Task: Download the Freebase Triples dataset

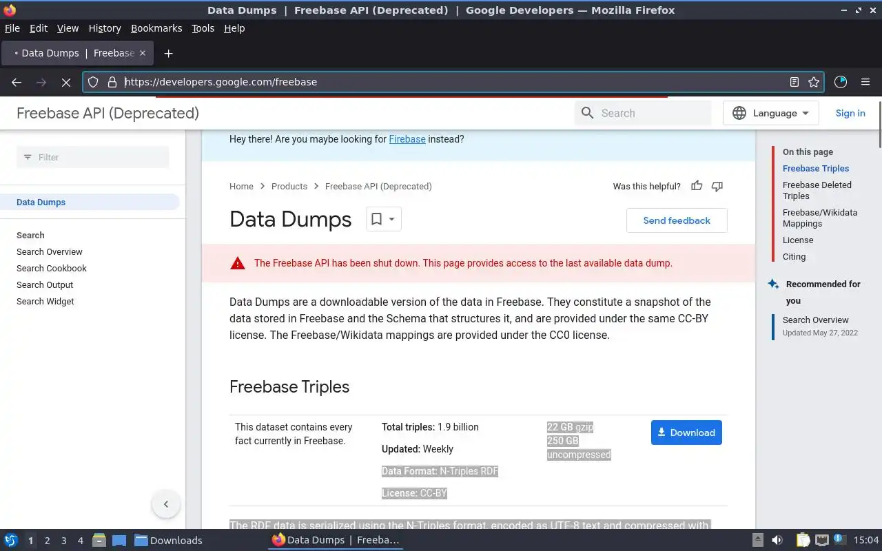Action: [686, 433]
